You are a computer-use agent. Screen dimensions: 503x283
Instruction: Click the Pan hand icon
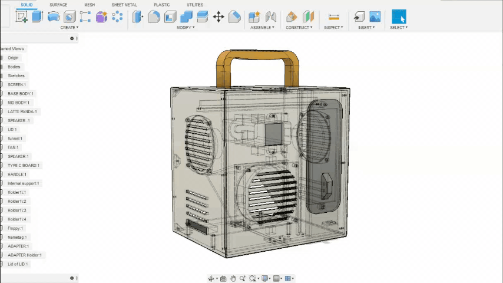click(x=233, y=278)
